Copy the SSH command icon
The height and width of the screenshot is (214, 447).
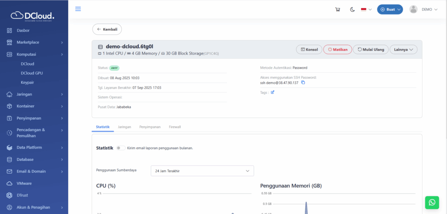(x=303, y=83)
